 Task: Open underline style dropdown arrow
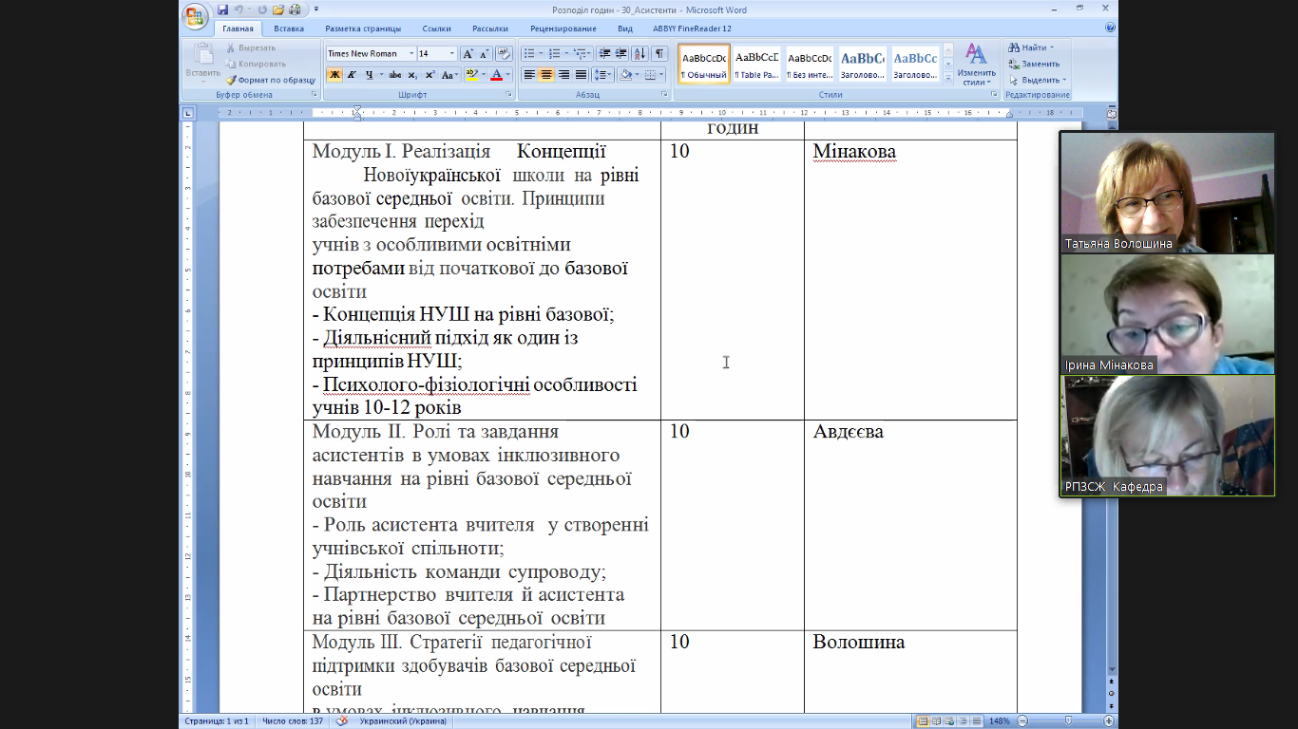pos(381,75)
